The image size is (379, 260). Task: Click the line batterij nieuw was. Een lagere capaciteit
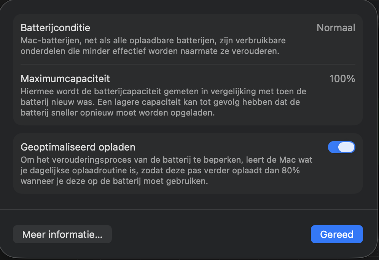point(160,102)
